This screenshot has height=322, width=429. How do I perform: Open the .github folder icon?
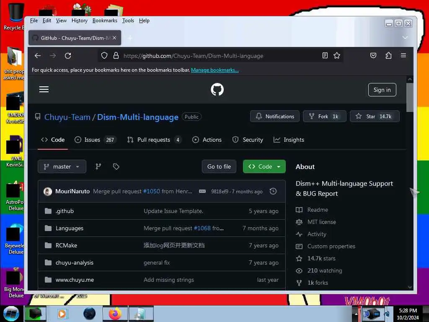point(48,211)
